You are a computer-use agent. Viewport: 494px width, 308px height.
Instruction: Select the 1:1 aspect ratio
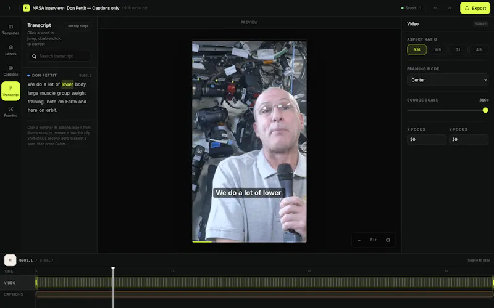click(x=458, y=50)
